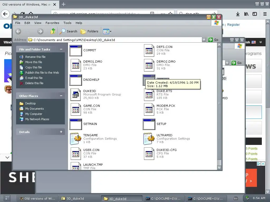Select the LAUNCH.TMP file name
The image size is (270, 202).
(x=93, y=165)
